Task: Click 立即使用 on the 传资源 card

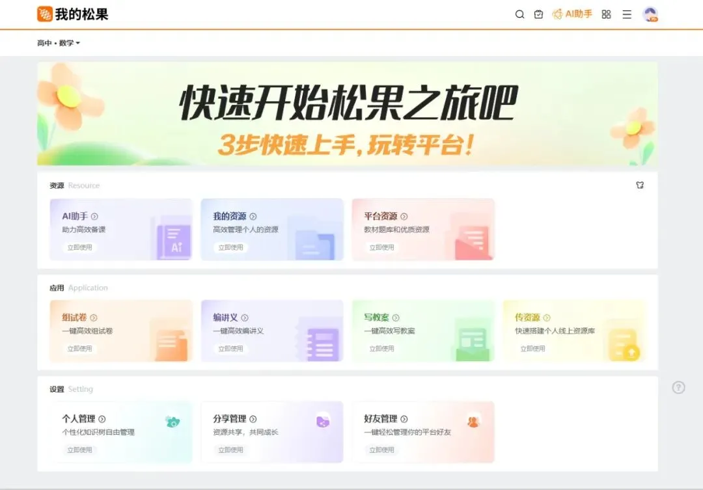Action: pyautogui.click(x=532, y=349)
